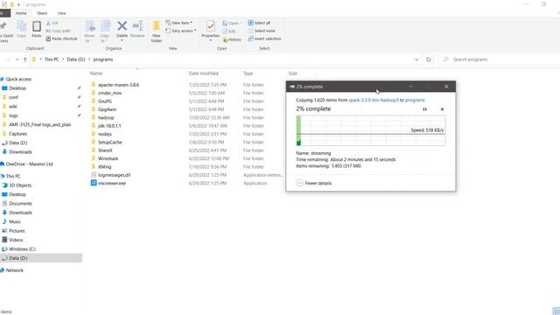560x315 pixels.
Task: Sort by the Name column header
Action: pos(96,73)
